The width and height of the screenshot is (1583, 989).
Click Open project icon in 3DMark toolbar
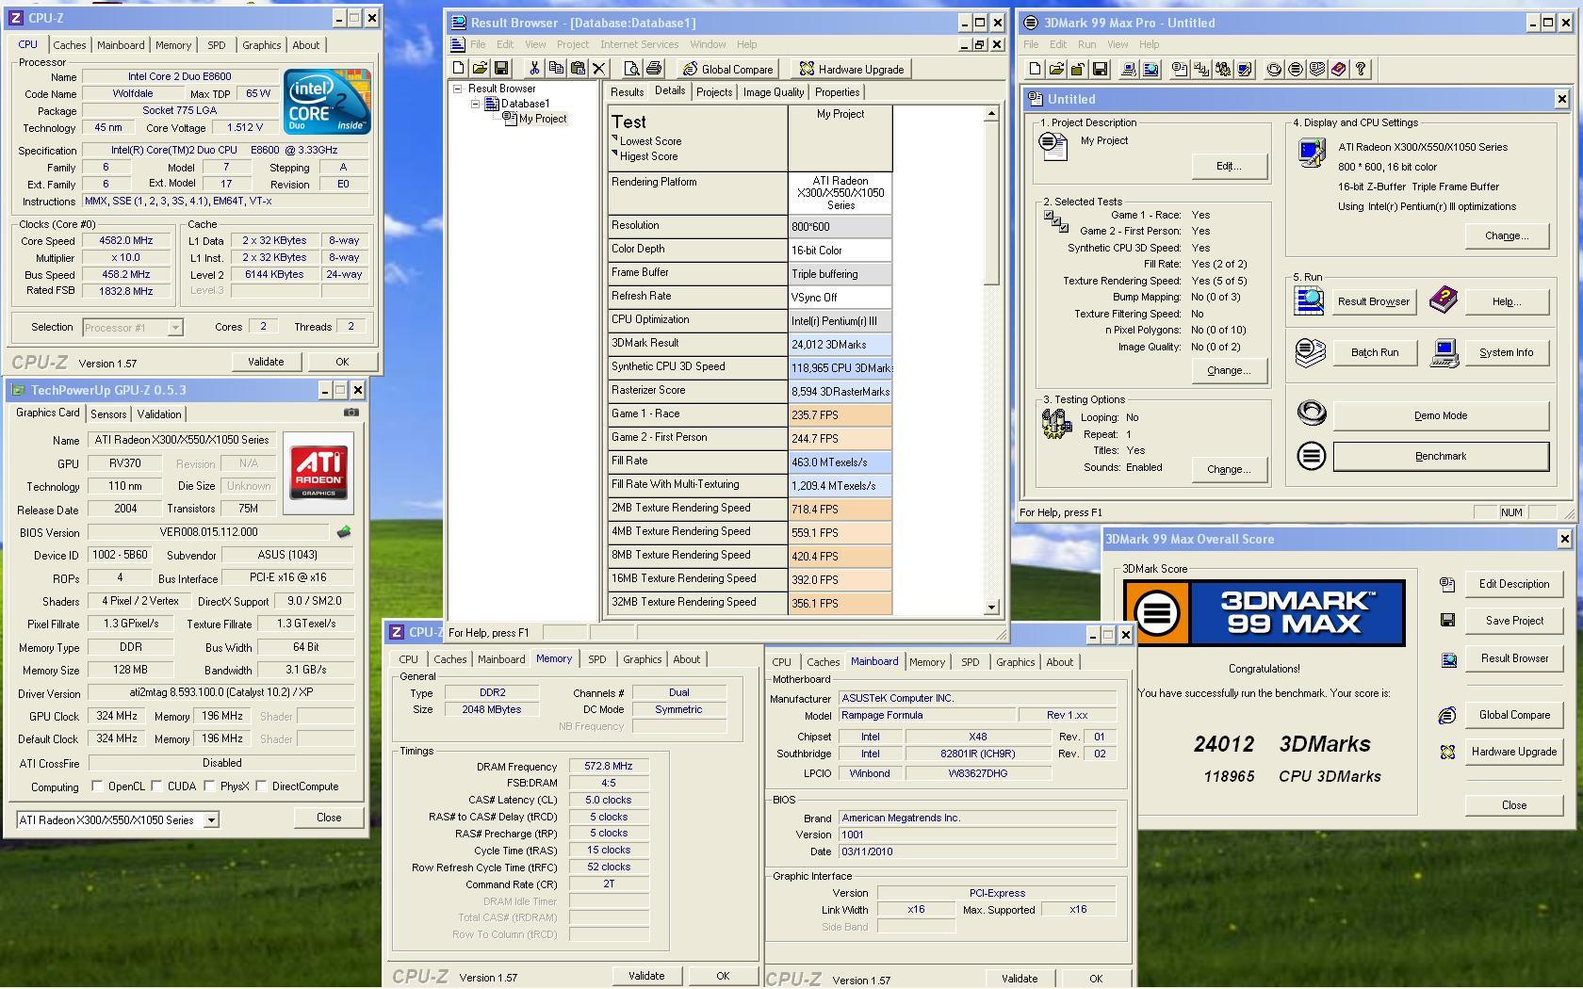coord(1056,69)
